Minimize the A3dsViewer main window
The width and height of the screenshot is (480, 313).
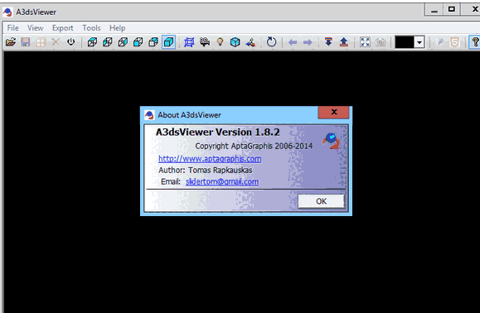pyautogui.click(x=434, y=9)
